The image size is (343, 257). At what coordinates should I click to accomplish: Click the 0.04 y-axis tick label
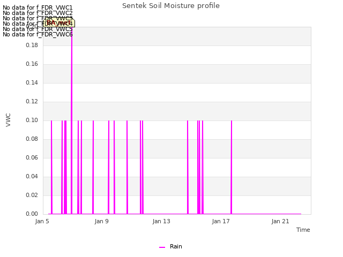click(32, 176)
